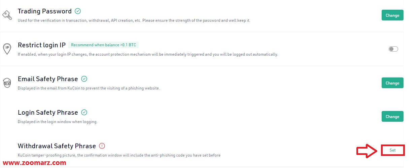Open the www.zoomarz.com watermark link
419x168 pixels.
pos(34,163)
